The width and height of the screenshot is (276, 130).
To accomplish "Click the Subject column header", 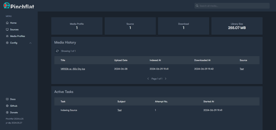I will point(121,102).
